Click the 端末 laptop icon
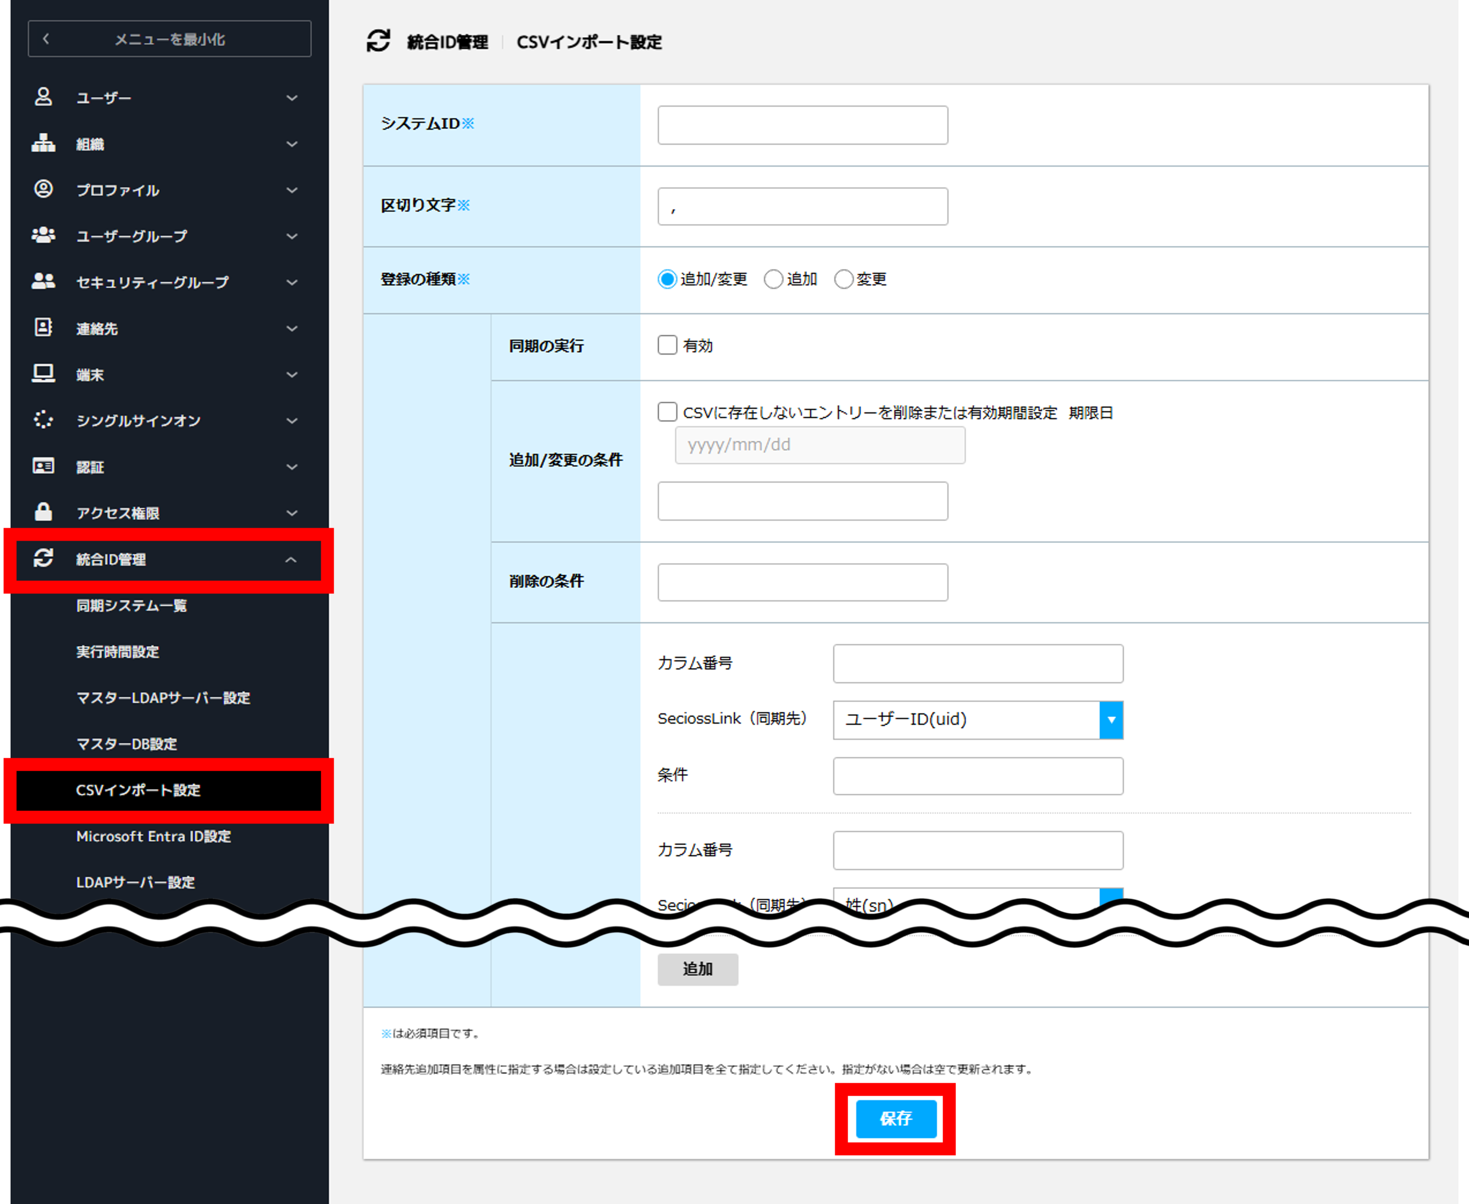 coord(44,374)
